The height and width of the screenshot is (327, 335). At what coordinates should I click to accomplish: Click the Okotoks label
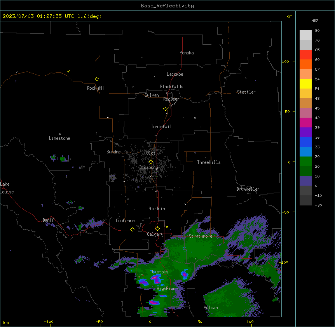[160, 272]
